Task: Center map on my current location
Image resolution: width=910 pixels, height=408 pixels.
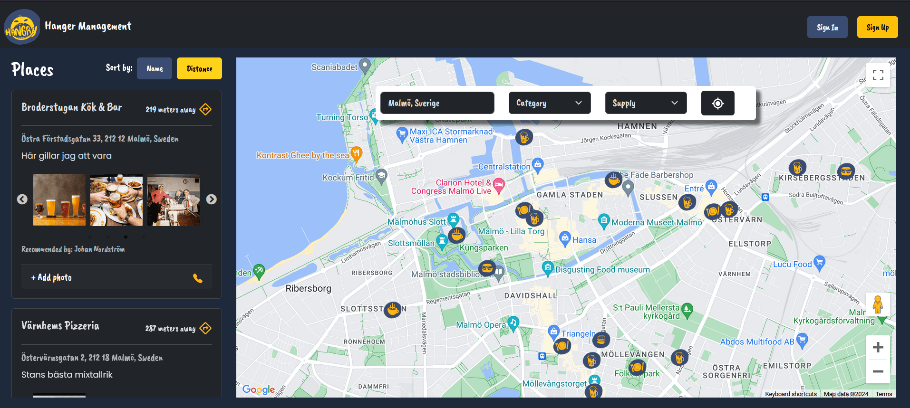Action: (x=717, y=103)
